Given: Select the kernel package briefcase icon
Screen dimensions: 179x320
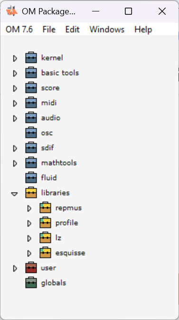Looking at the screenshot, I should pos(31,58).
